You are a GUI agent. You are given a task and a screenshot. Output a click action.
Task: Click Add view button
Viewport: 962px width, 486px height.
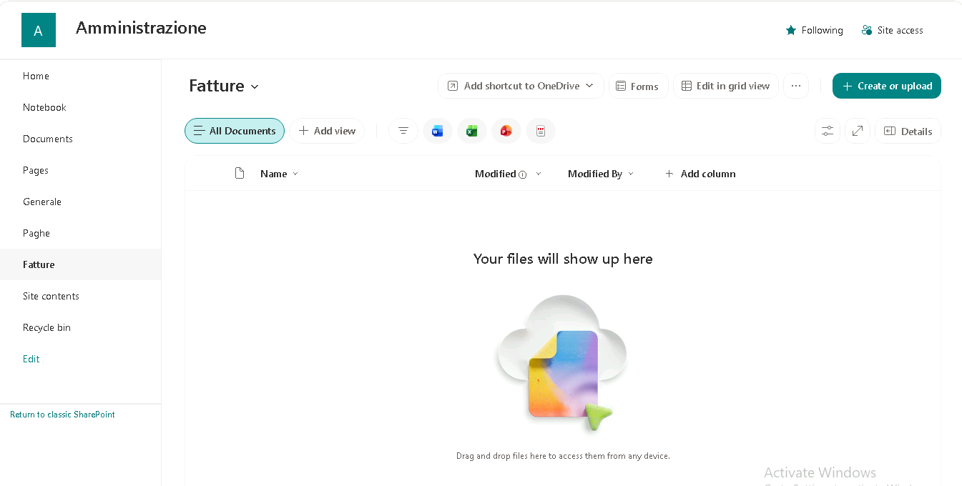point(327,131)
